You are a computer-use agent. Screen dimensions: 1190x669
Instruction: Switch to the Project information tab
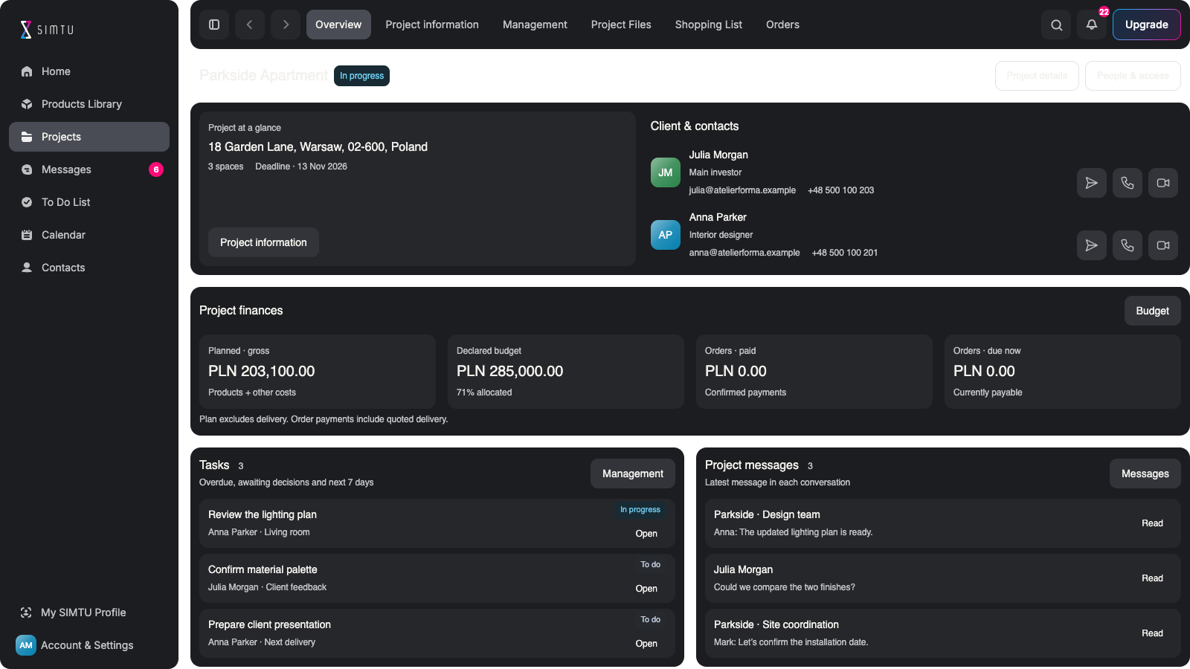(x=432, y=25)
